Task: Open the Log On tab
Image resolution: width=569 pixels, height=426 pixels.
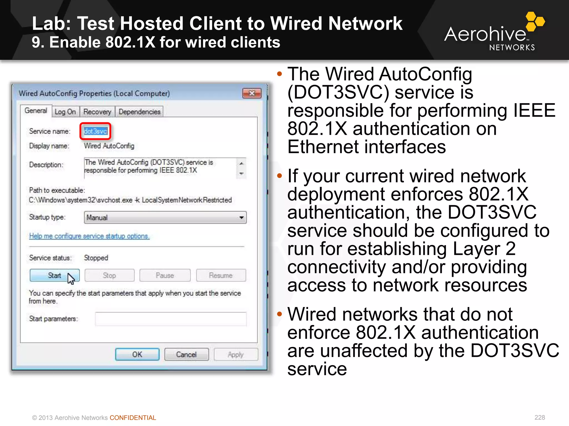Action: pos(65,112)
